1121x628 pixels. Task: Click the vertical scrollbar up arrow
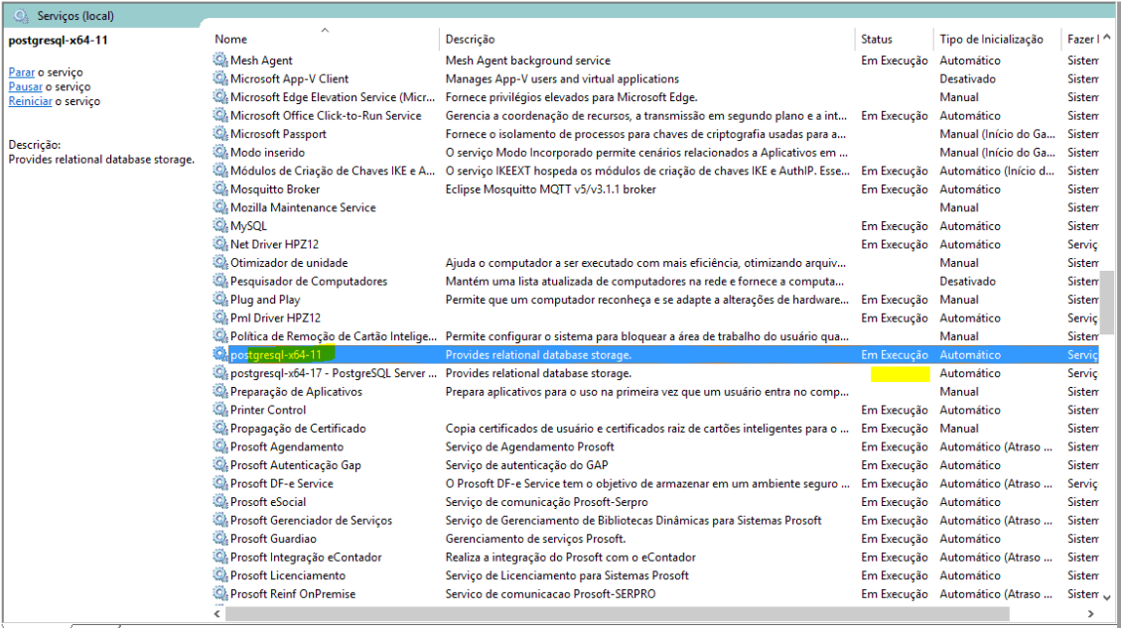pyautogui.click(x=1107, y=37)
